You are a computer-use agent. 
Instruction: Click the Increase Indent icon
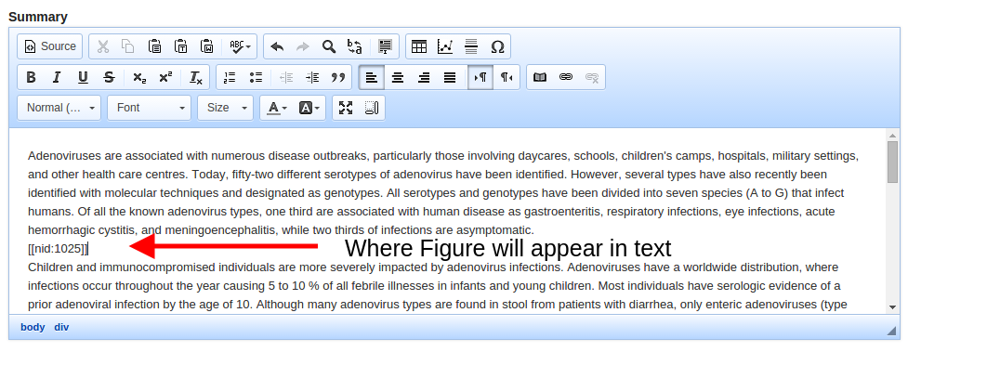312,78
